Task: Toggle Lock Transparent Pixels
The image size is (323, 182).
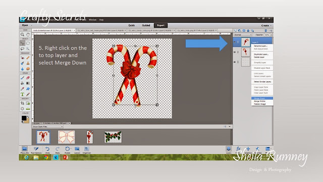Action: pos(252,30)
